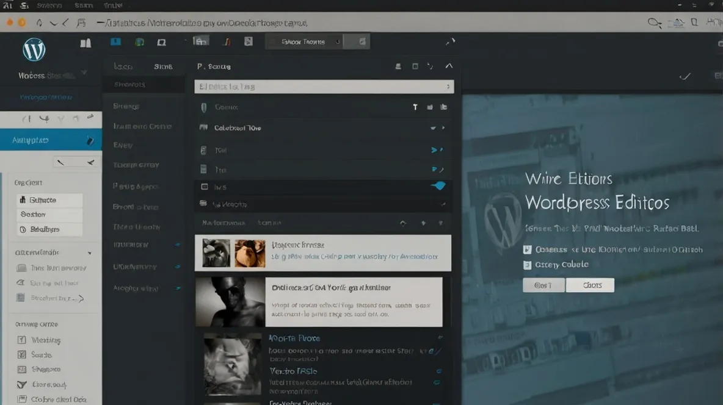The image size is (723, 405).
Task: Collapse the P. Souιe panel with the up chevron
Action: [449, 66]
